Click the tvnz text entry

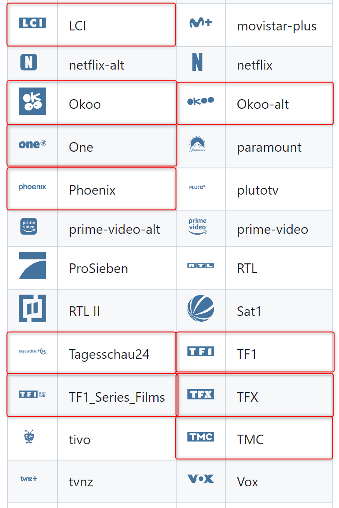click(81, 481)
